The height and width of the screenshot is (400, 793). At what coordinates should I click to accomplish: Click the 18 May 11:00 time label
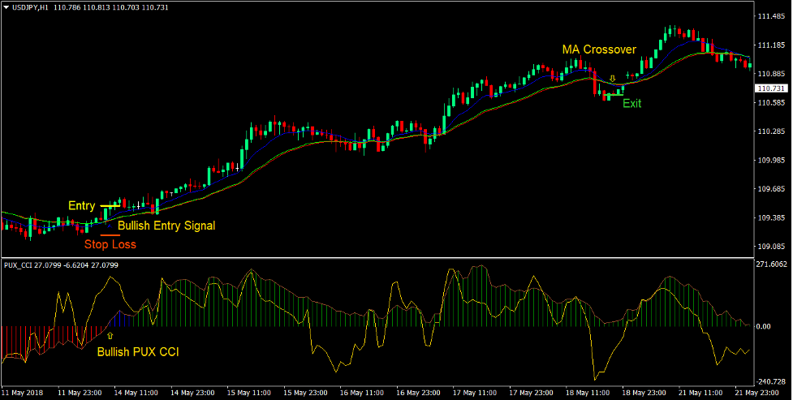(x=588, y=393)
